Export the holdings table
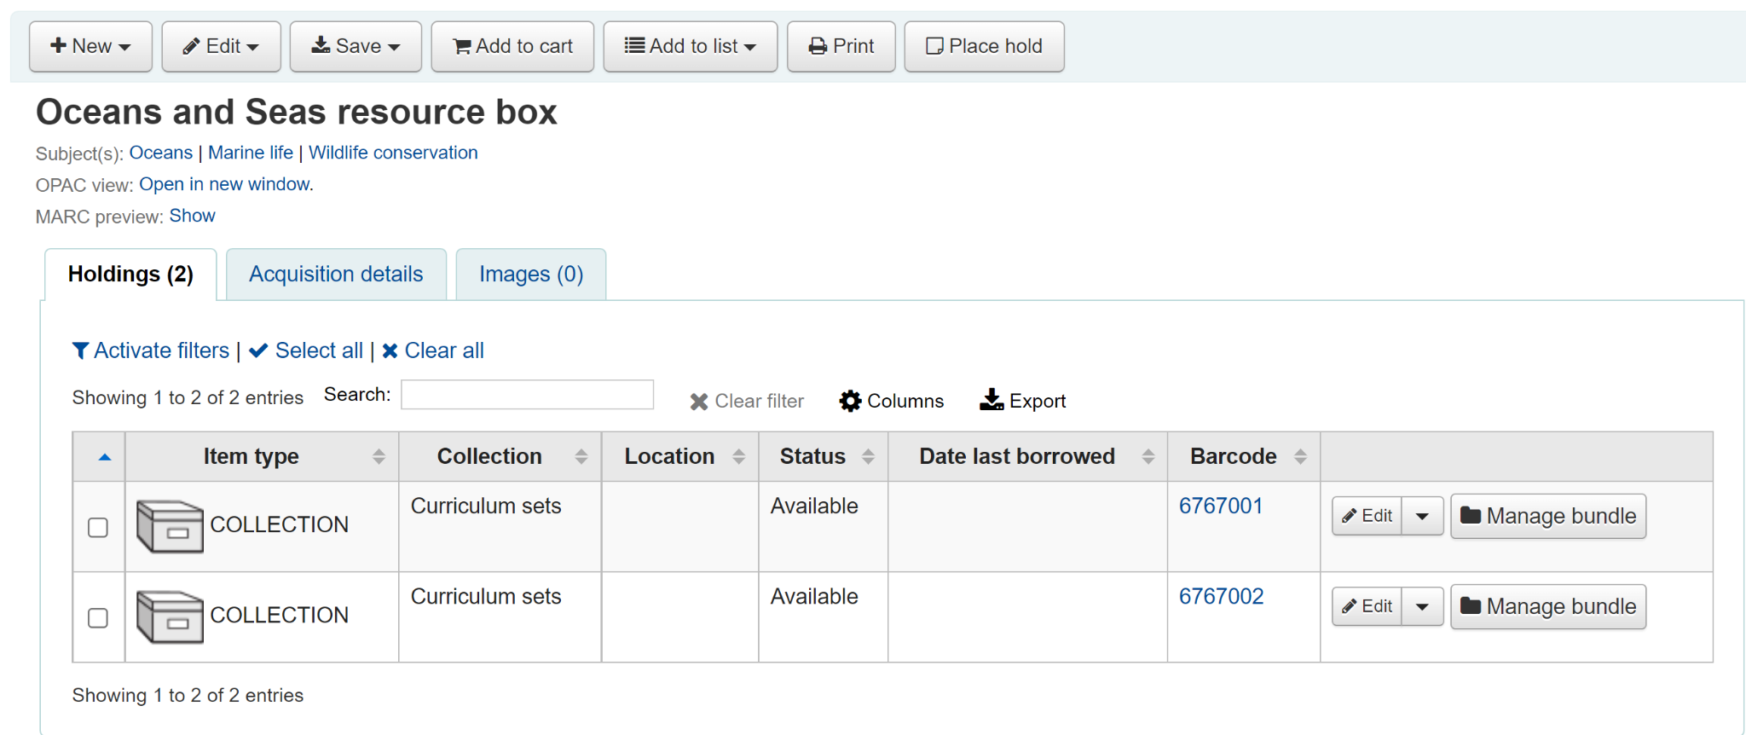Screen dimensions: 1746x735 point(1023,401)
